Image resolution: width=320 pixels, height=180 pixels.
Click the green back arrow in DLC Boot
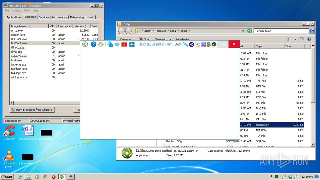[x=85, y=44]
